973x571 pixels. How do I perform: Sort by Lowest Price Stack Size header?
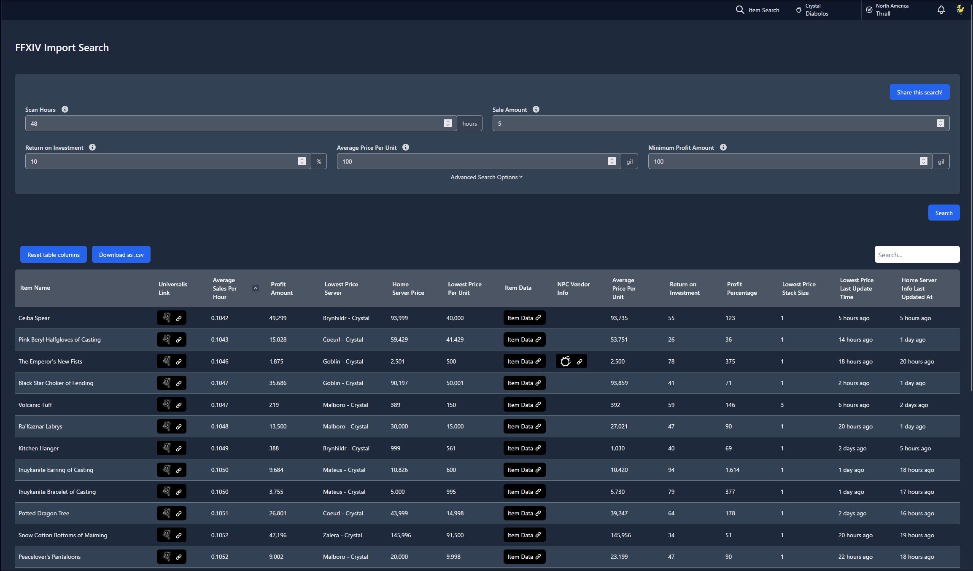[799, 288]
